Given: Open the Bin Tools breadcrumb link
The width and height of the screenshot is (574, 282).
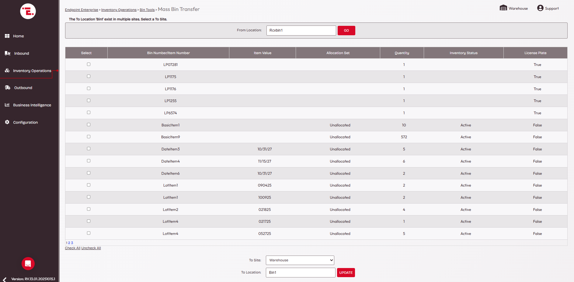Looking at the screenshot, I should coord(147,10).
